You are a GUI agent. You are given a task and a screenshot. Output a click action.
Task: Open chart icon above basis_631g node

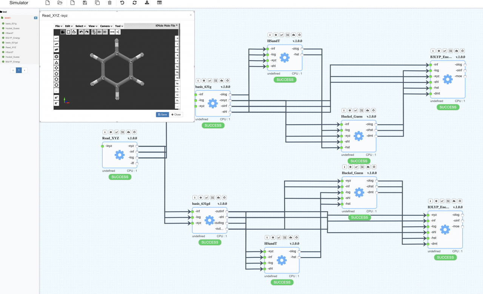point(210,81)
